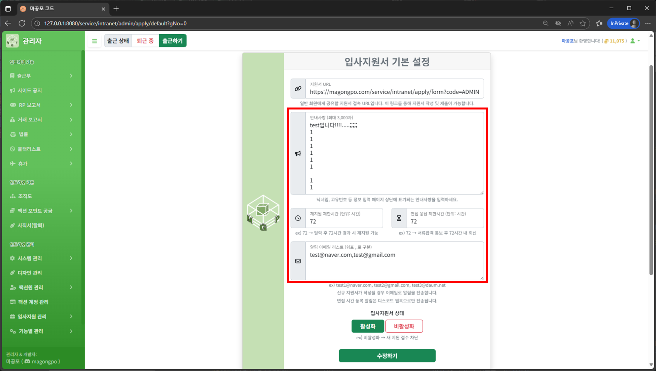Expand the 블랙리스트 submenu
The image size is (656, 371).
click(71, 149)
